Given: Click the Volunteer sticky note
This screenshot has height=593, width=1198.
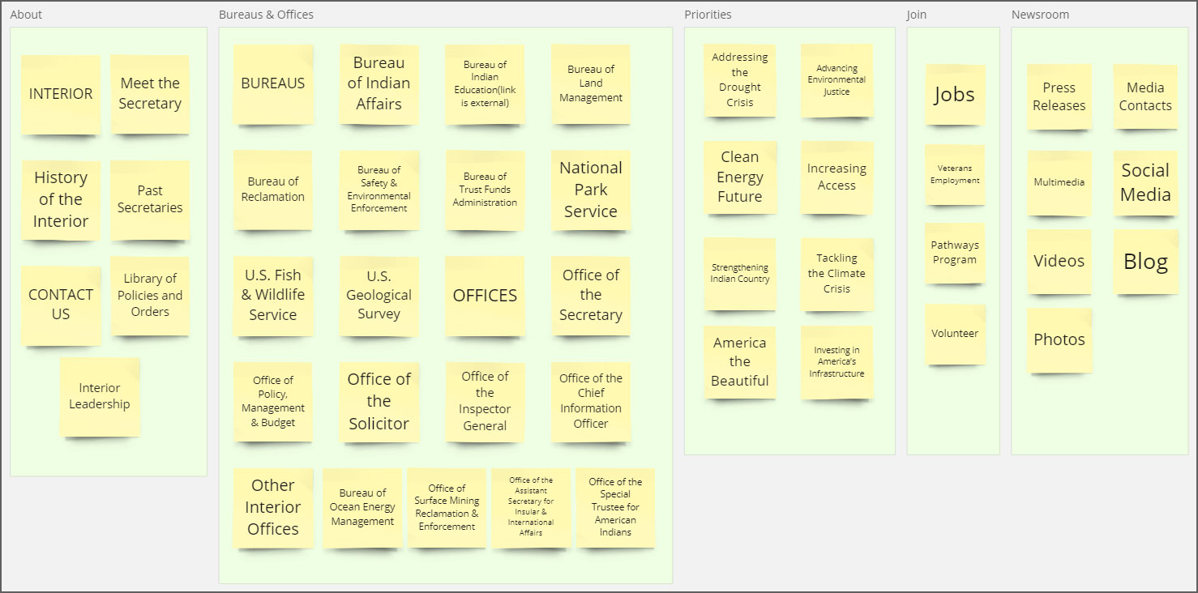Looking at the screenshot, I should pyautogui.click(x=955, y=334).
